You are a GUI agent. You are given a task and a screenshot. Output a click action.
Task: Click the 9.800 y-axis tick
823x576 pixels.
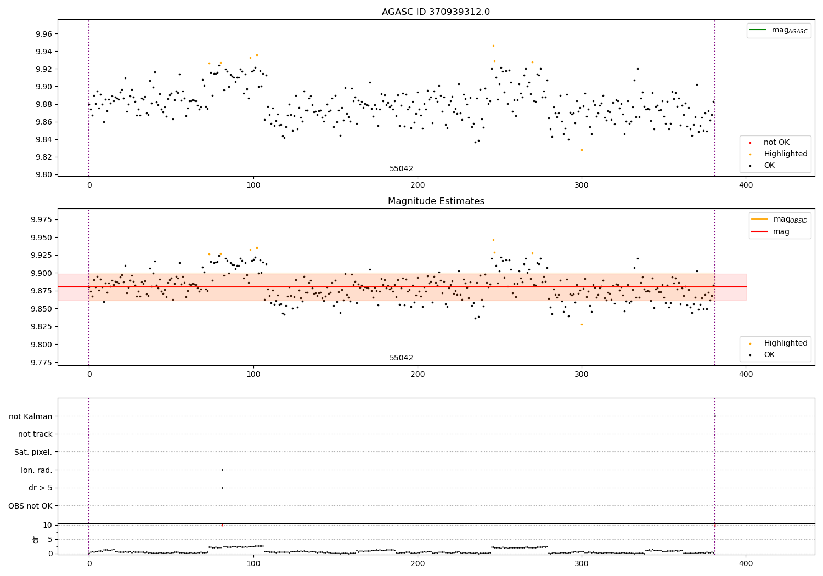click(x=42, y=345)
